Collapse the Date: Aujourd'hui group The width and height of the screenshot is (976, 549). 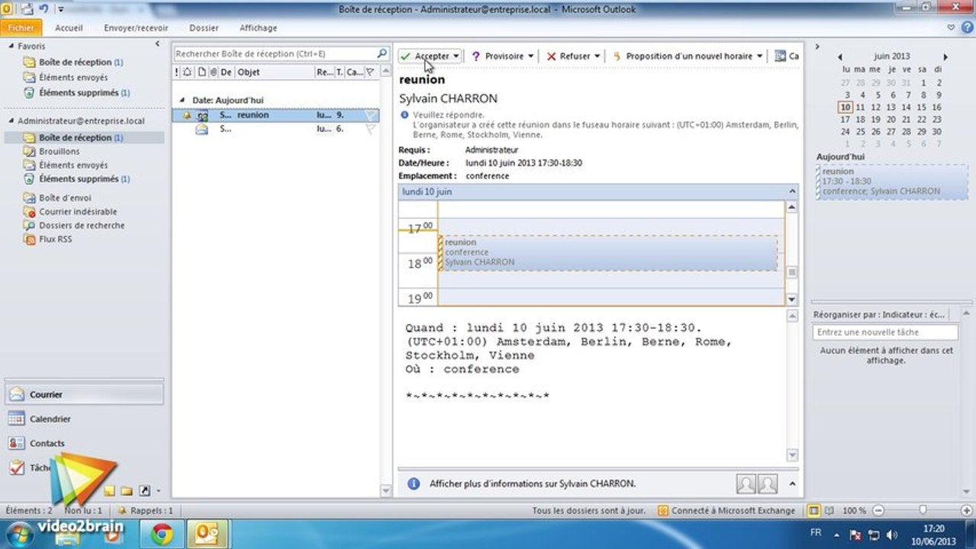(183, 101)
